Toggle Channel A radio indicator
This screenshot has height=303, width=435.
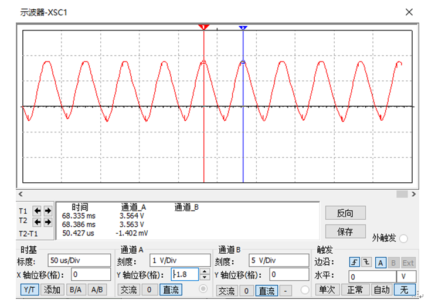203,289
